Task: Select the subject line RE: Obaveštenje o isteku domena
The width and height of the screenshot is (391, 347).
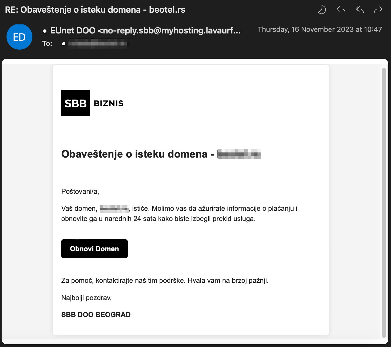Action: coord(96,9)
